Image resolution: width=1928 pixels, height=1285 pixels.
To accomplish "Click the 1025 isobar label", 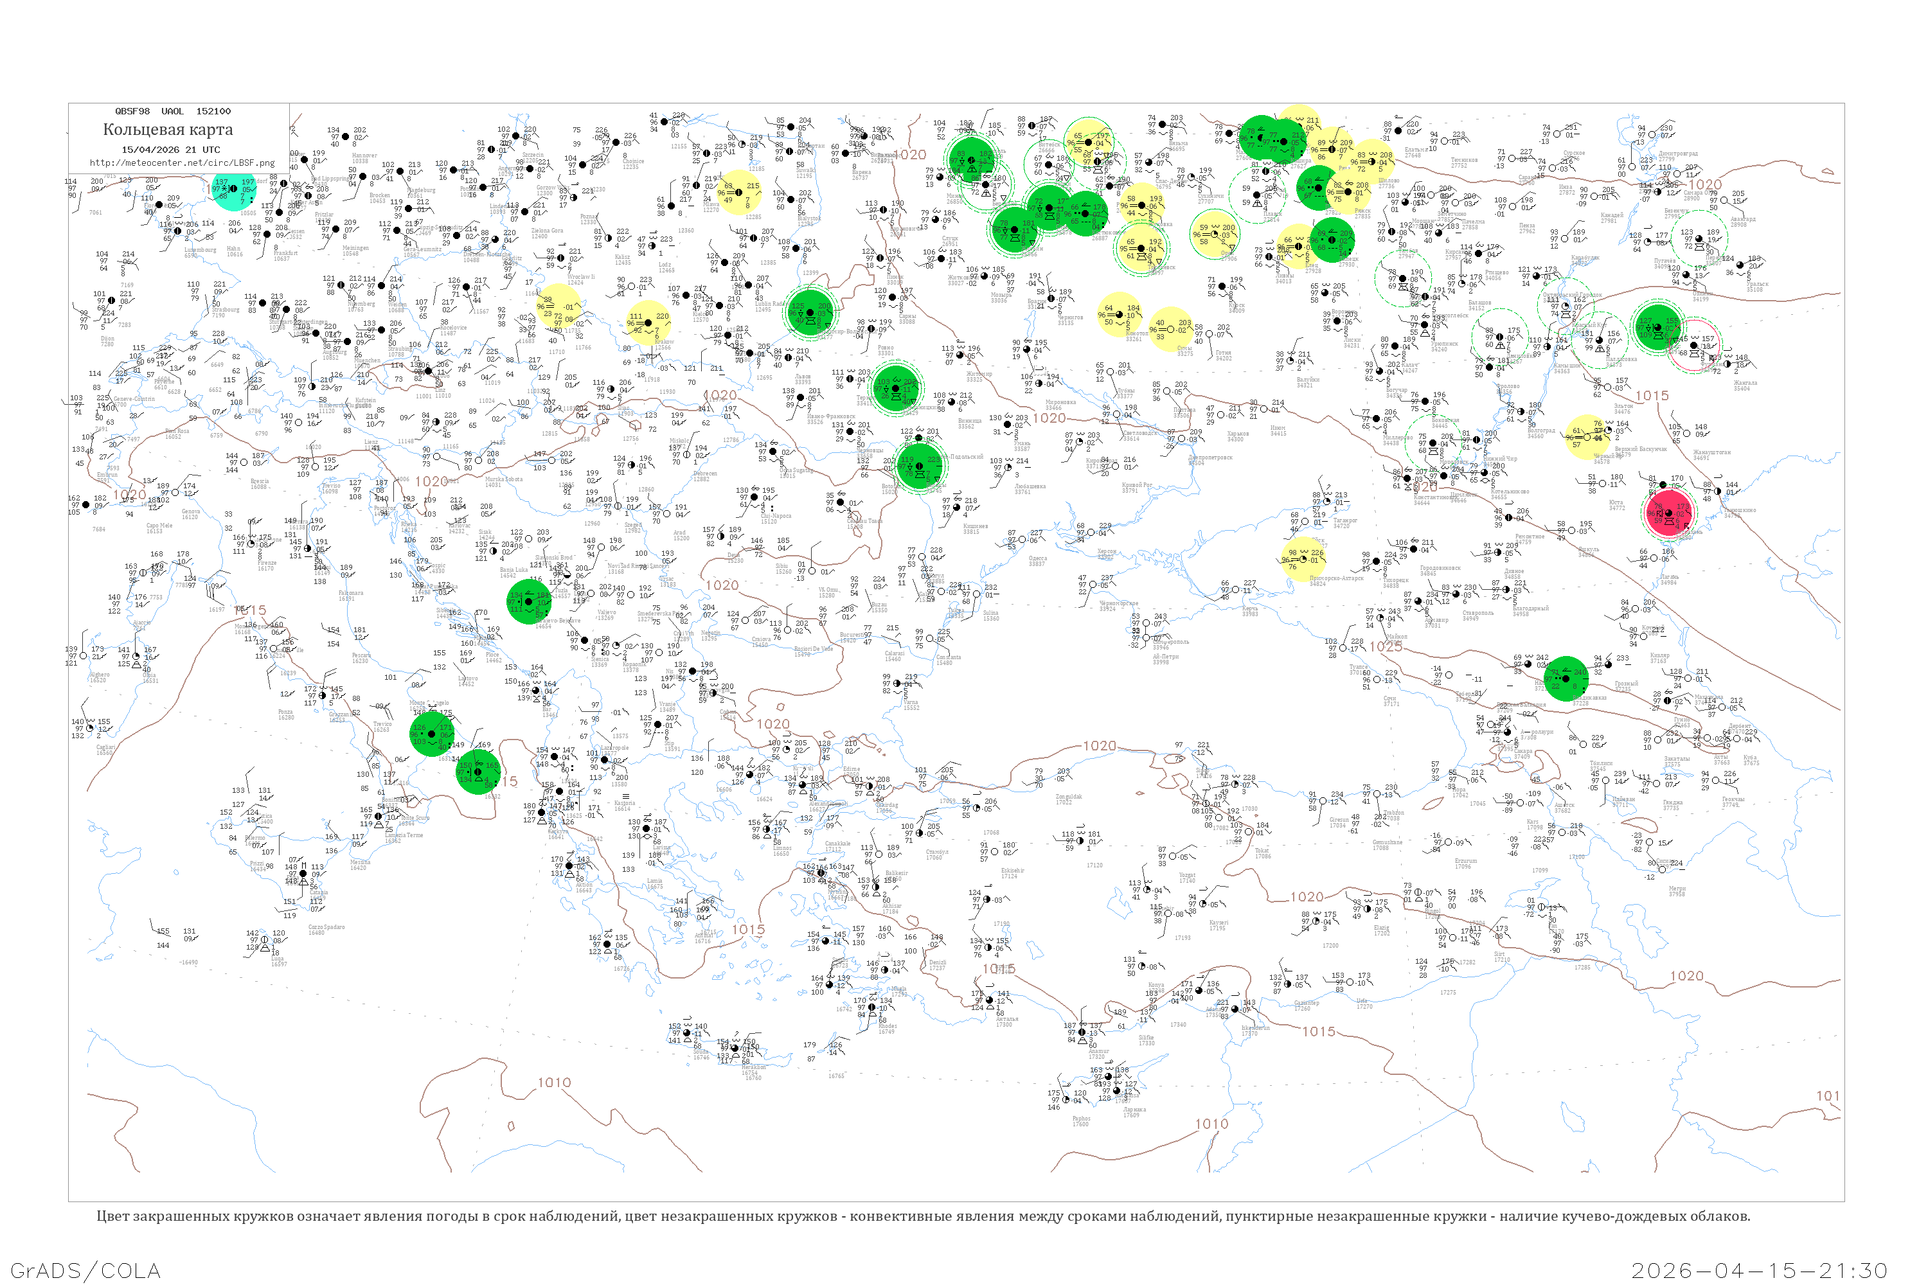I will (1386, 646).
